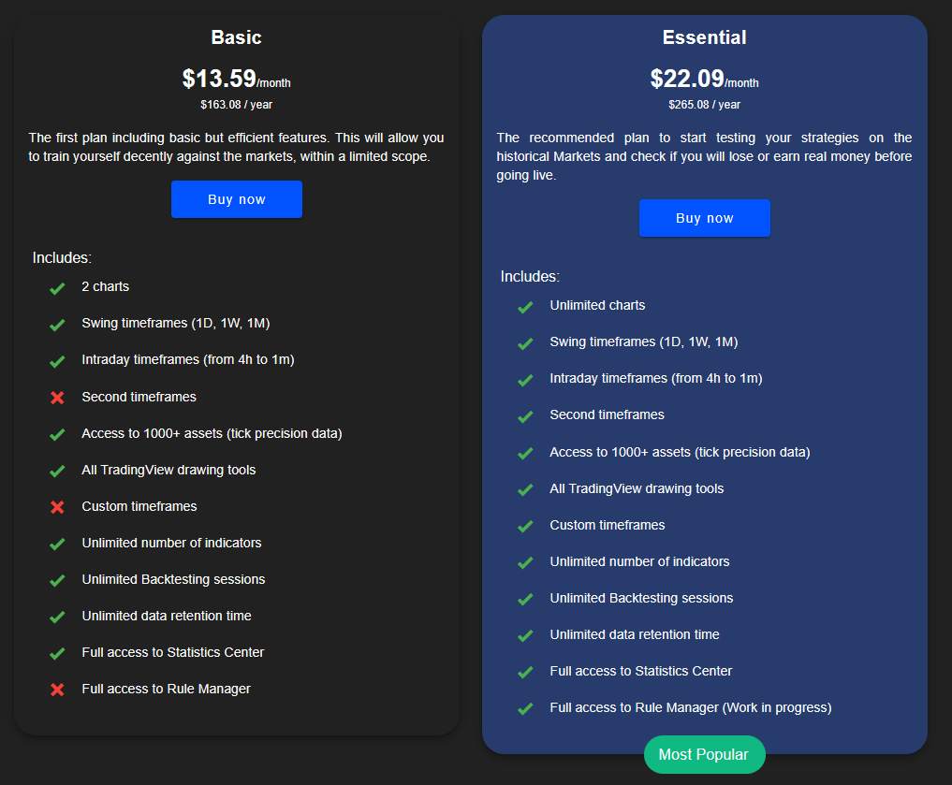Click Essential checkmark beside Second timeframes
This screenshot has width=952, height=785.
(x=525, y=416)
